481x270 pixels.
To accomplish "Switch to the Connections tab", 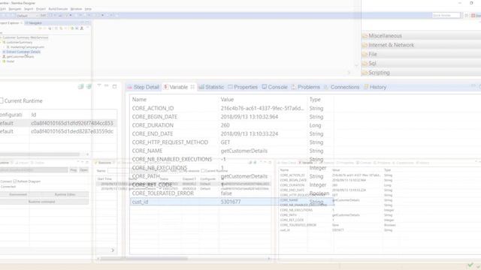I will [x=341, y=87].
